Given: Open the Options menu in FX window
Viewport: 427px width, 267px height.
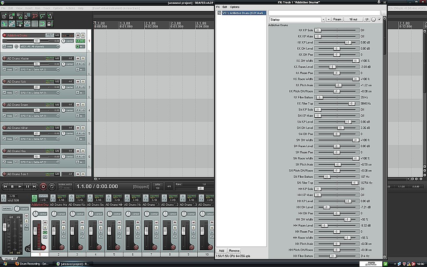Looking at the screenshot, I should point(234,7).
